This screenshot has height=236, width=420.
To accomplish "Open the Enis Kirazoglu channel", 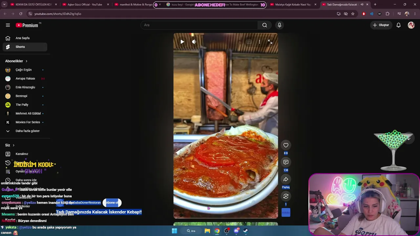I will point(25,87).
